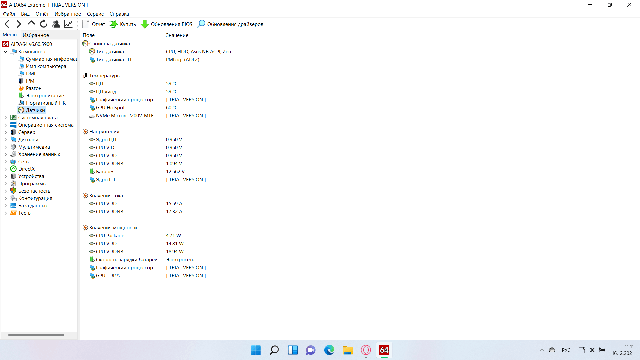The height and width of the screenshot is (360, 640).
Task: Select the Безопасность tree item
Action: (x=30, y=191)
